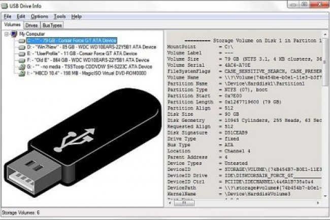Click the D: Win7New drive icon
The width and height of the screenshot is (330, 220).
point(22,47)
